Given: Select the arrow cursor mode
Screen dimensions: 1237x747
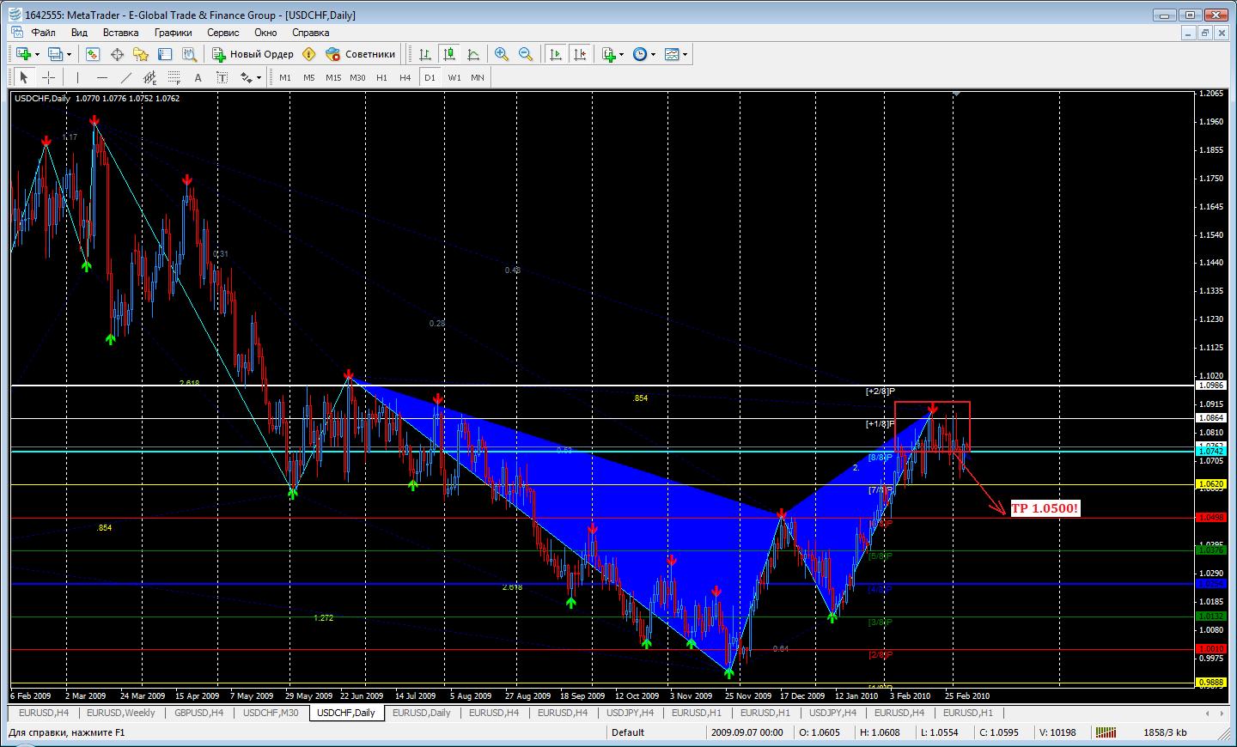Looking at the screenshot, I should pos(24,77).
